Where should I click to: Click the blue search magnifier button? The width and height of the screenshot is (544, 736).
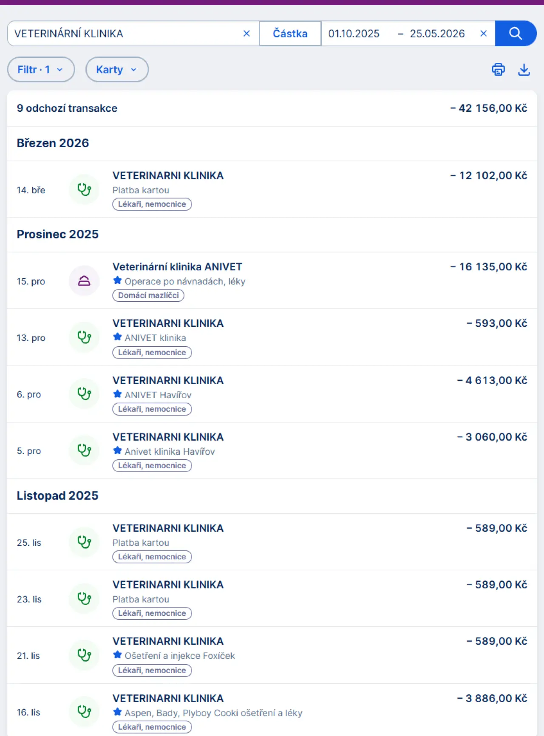point(516,34)
